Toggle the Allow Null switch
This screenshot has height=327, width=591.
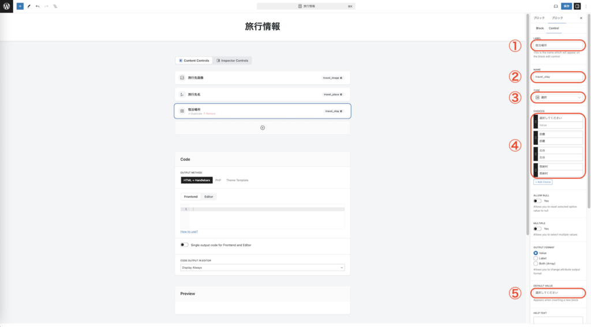(538, 201)
